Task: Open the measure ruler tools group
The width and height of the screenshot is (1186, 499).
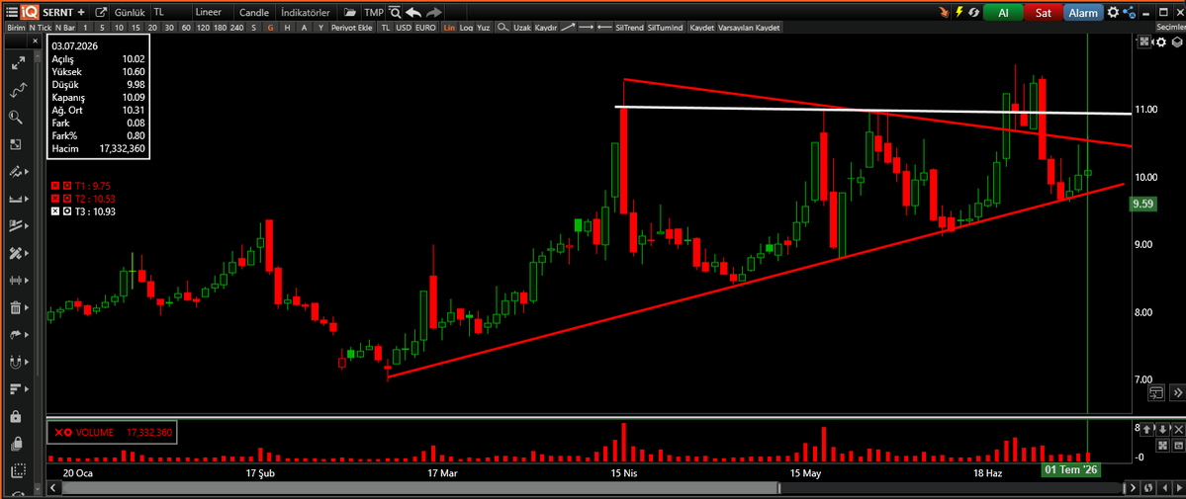Action: [17, 199]
